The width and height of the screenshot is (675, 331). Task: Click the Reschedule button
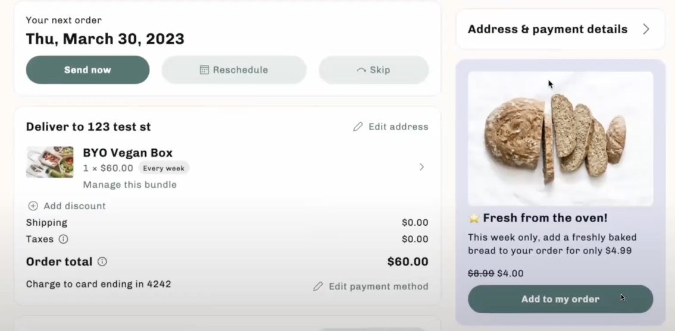[x=234, y=70]
